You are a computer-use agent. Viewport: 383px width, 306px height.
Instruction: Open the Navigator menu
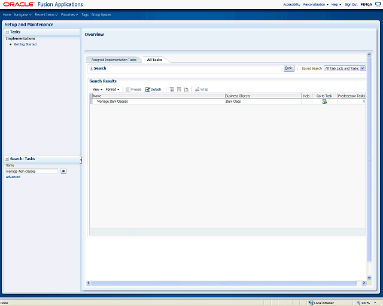coord(23,14)
